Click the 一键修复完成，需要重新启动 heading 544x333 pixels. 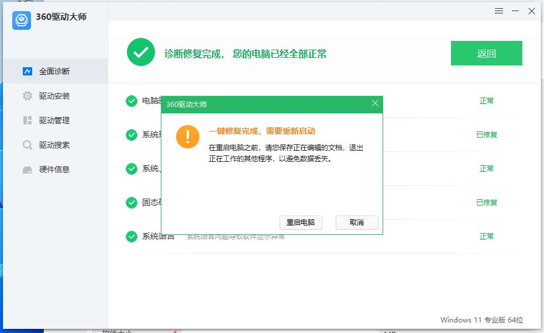(262, 131)
